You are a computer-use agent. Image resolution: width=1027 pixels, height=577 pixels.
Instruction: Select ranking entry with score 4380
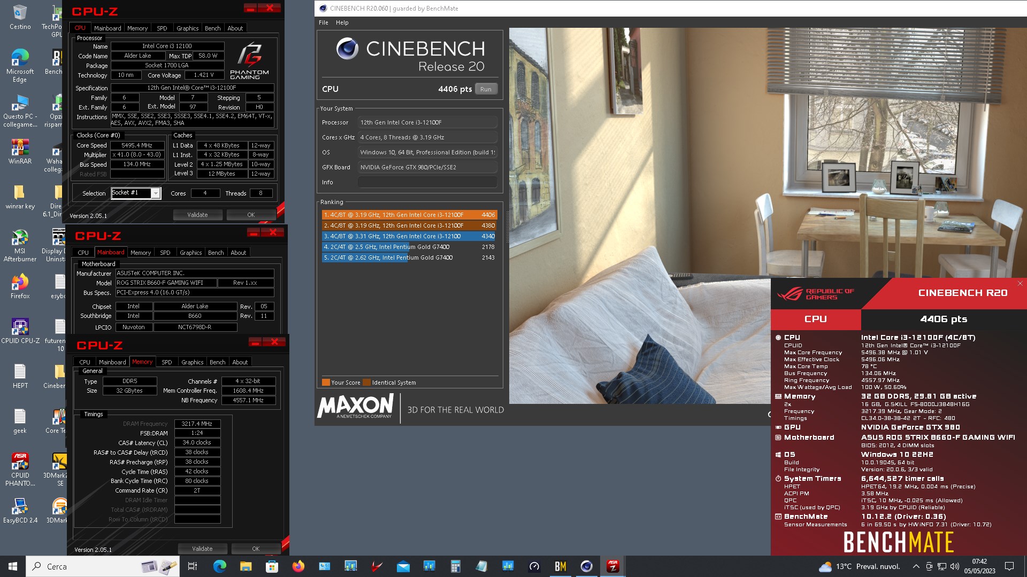409,225
